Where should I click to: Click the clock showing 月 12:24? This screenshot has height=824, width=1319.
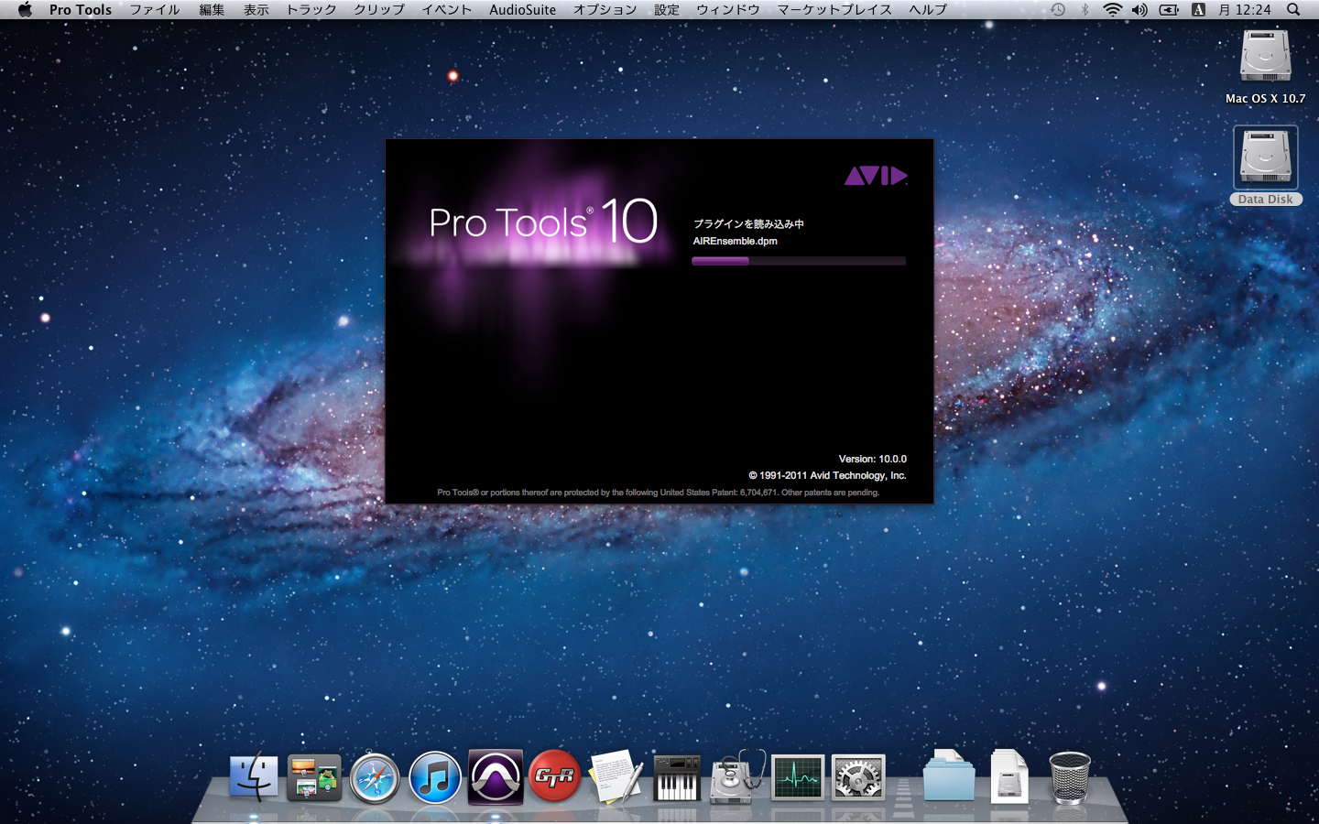1245,9
